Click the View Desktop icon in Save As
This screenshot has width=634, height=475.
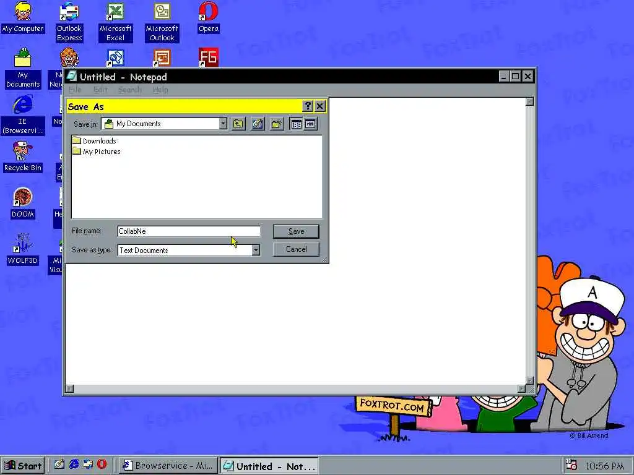pyautogui.click(x=258, y=124)
